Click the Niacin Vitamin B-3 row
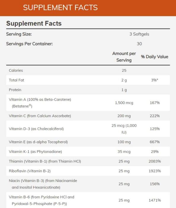This screenshot has width=176, height=208. pyautogui.click(x=88, y=184)
